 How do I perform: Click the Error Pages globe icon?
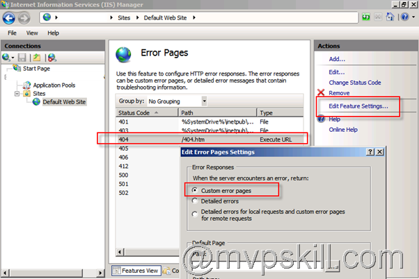point(123,55)
